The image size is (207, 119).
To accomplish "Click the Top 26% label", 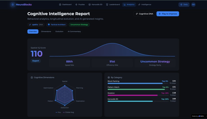I will coord(165,99).
